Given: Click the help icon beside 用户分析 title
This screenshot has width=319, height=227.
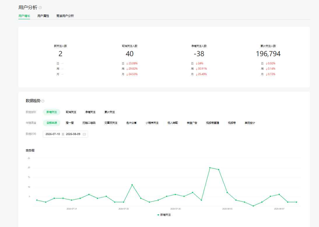Looking at the screenshot, I should click(x=40, y=8).
